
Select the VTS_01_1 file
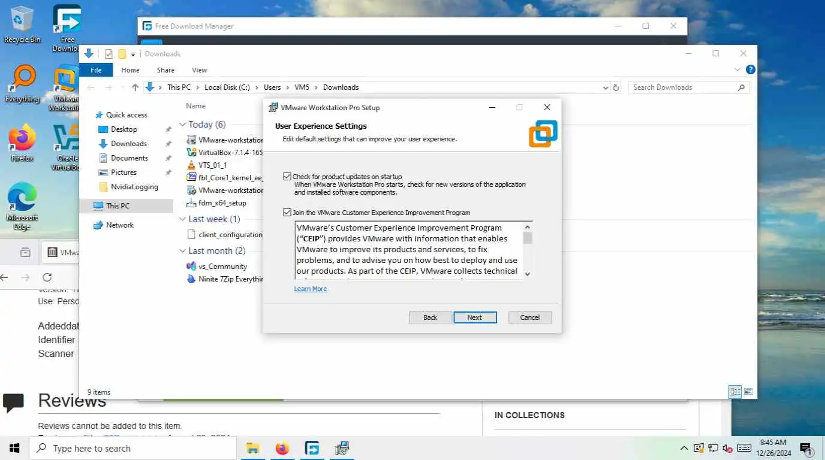point(212,165)
